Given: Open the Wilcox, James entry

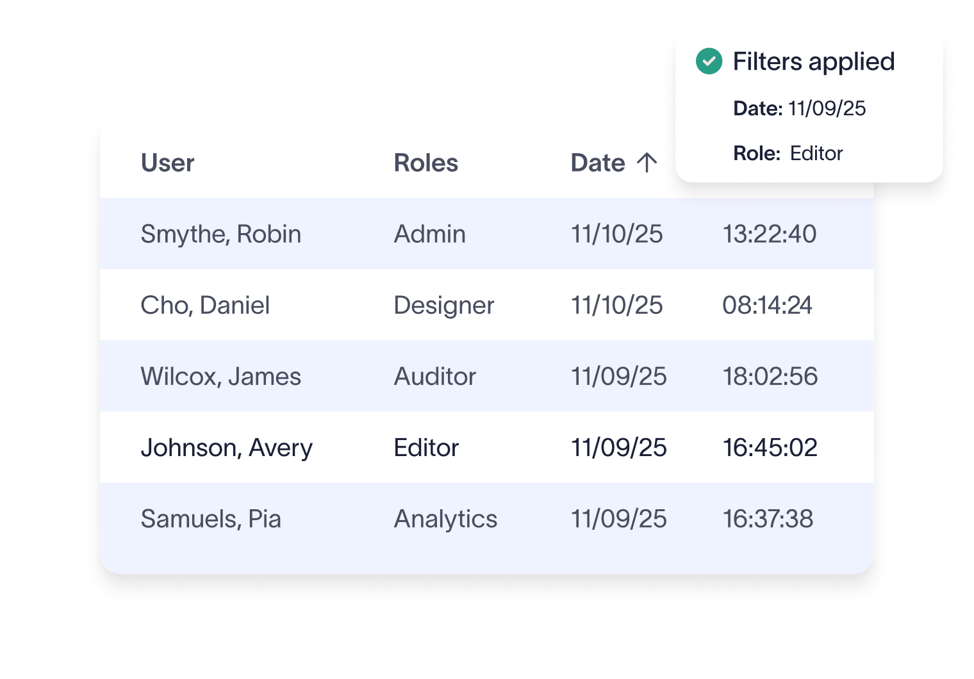Looking at the screenshot, I should (x=220, y=376).
